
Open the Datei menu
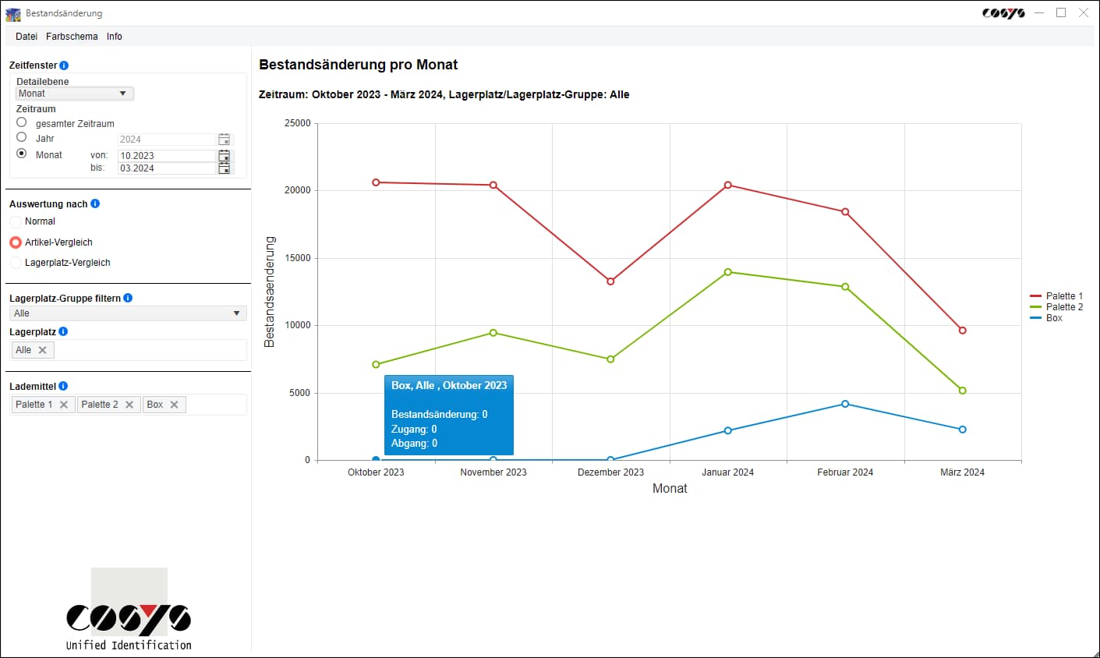point(27,37)
